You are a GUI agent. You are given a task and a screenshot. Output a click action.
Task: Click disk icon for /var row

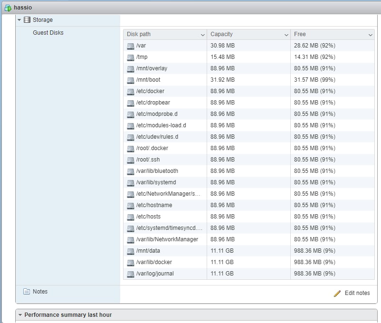coord(131,46)
